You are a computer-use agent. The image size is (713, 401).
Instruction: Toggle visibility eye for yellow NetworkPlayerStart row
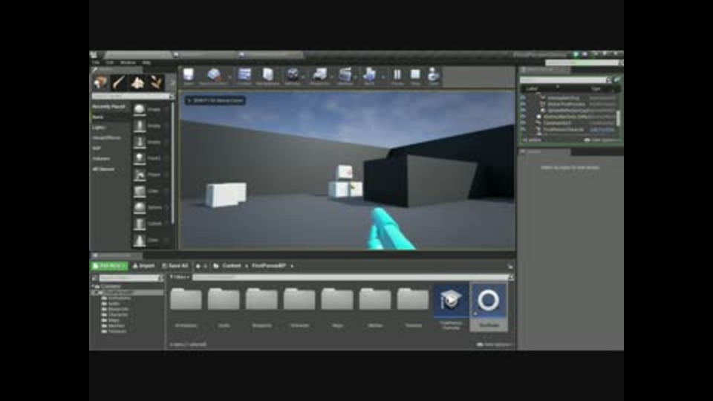[523, 117]
